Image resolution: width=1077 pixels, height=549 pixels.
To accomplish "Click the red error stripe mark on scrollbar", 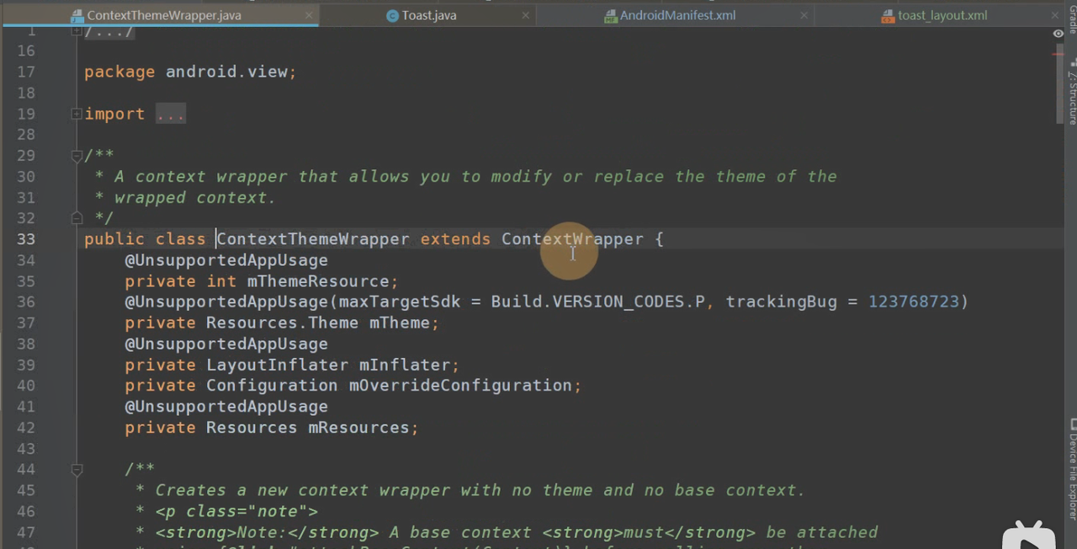I will [x=1058, y=55].
